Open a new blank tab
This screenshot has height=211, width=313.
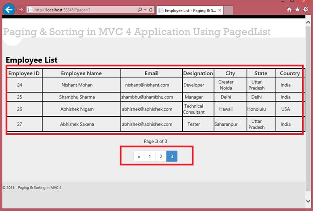(x=228, y=10)
